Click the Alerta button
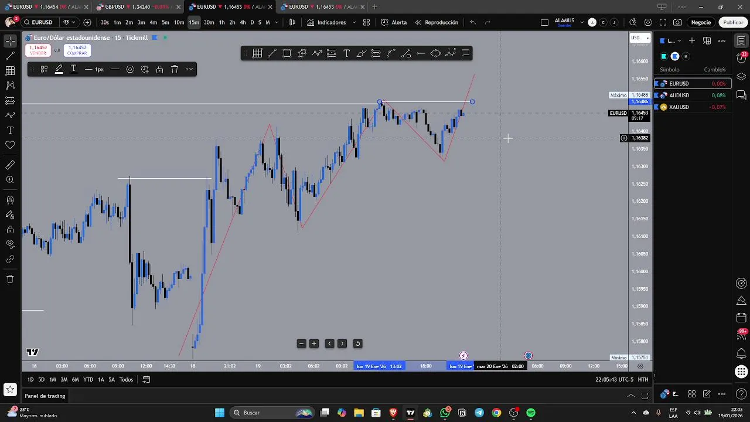The width and height of the screenshot is (750, 422). pos(393,22)
